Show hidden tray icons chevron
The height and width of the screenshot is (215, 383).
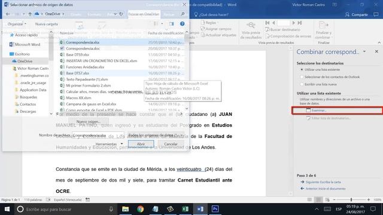coord(317,209)
